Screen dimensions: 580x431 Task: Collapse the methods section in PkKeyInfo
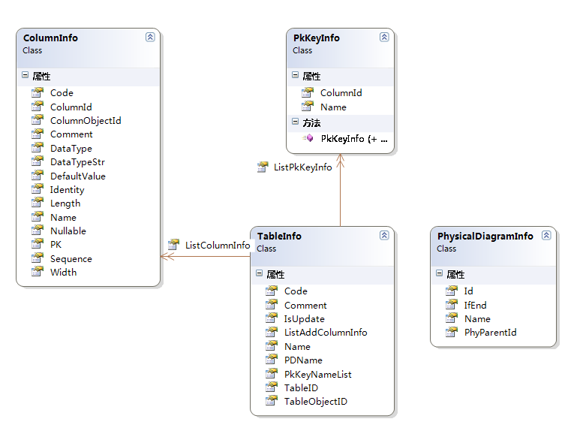click(295, 122)
